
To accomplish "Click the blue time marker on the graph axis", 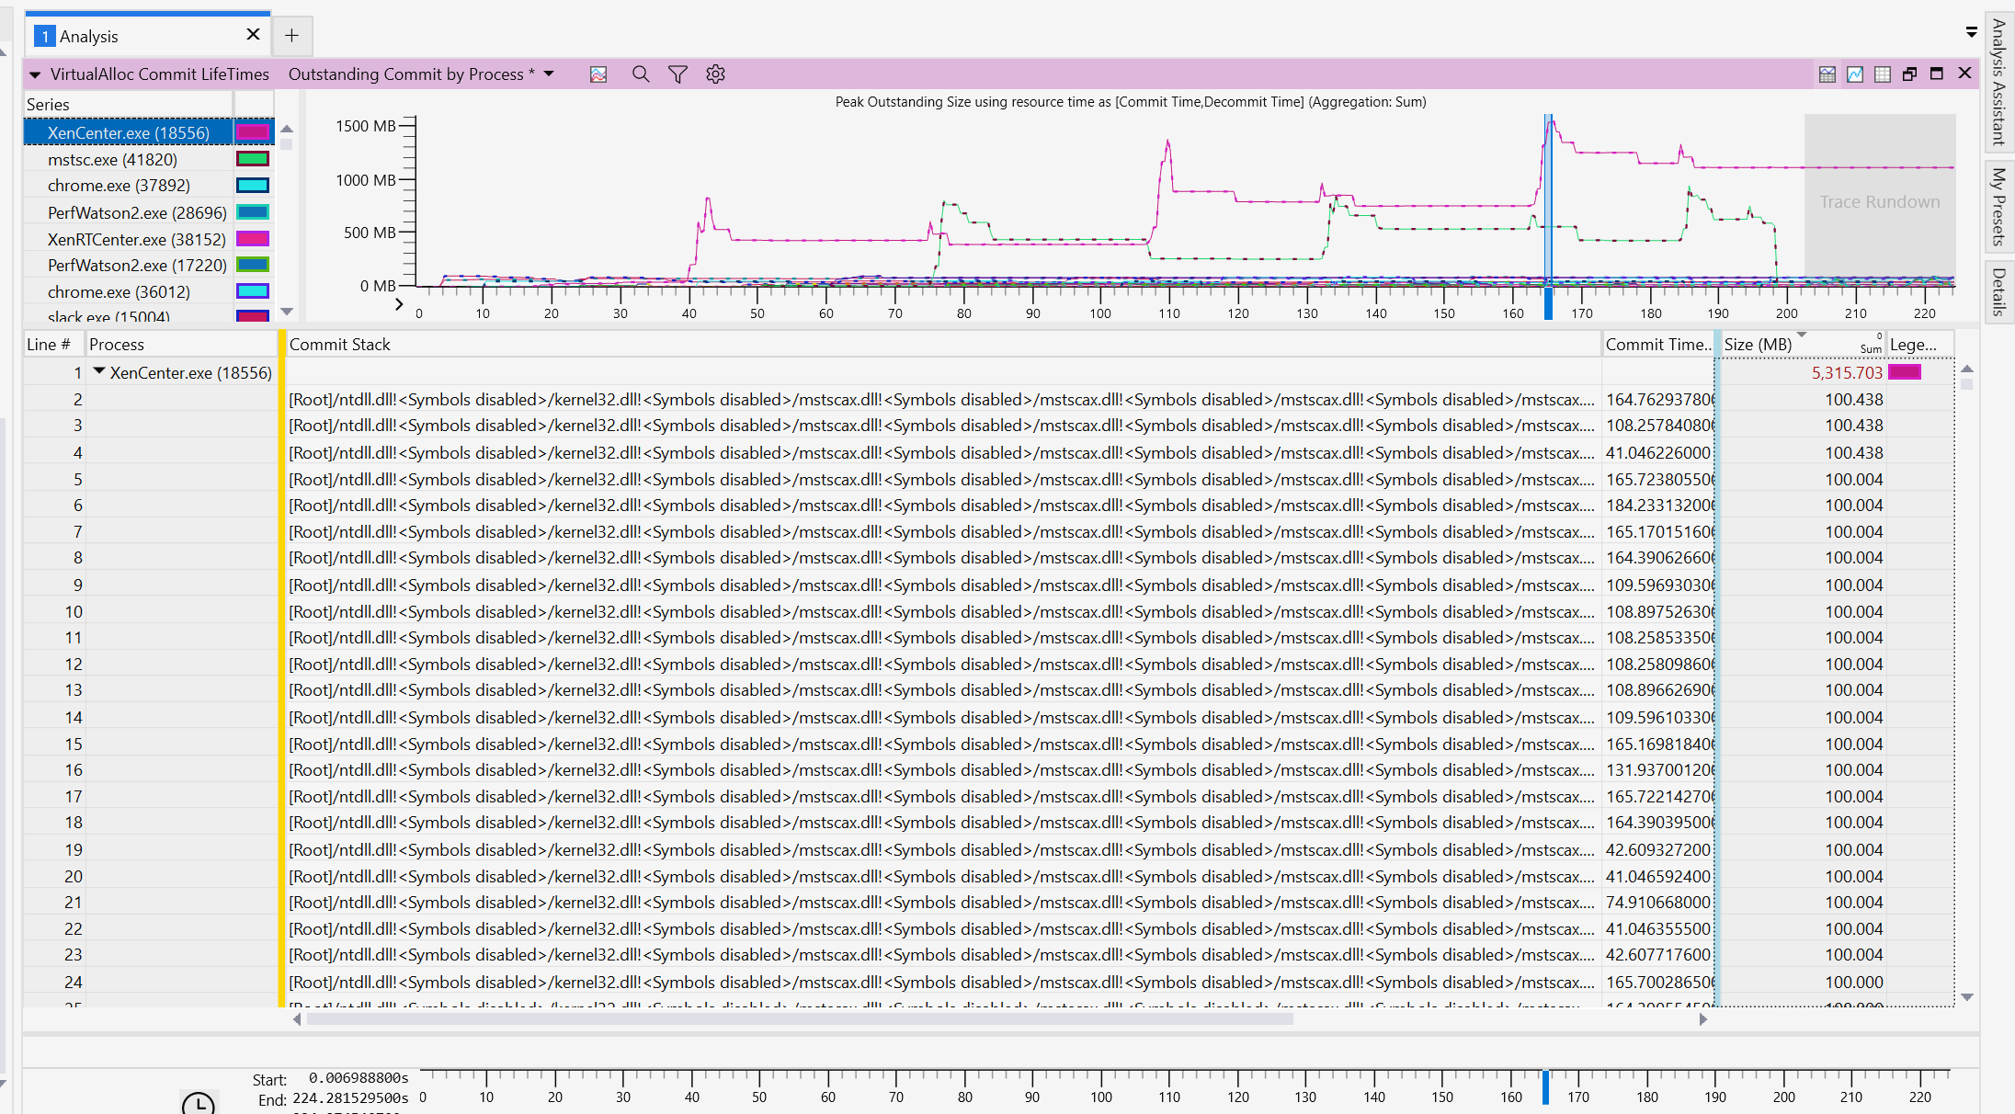I will (1549, 303).
